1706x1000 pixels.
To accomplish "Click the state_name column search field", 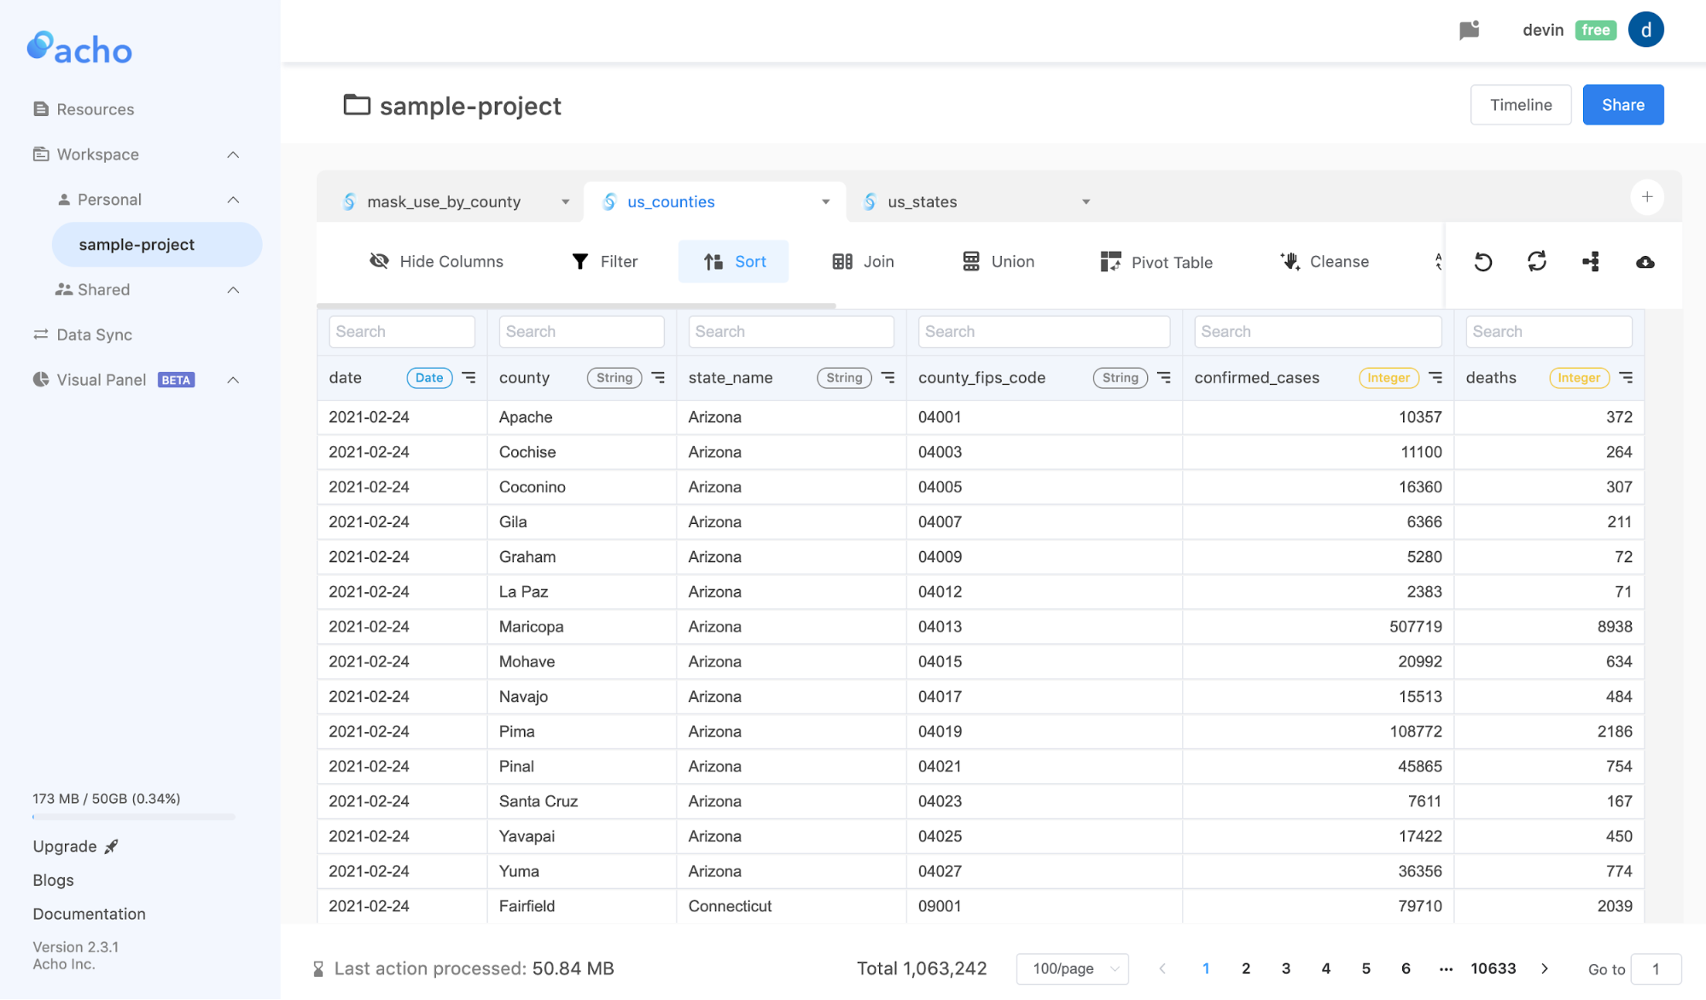I will pos(790,332).
